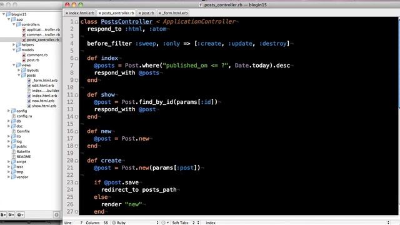400x225 pixels.
Task: Click the file icon of _form.html.erb
Action: [x=29, y=81]
